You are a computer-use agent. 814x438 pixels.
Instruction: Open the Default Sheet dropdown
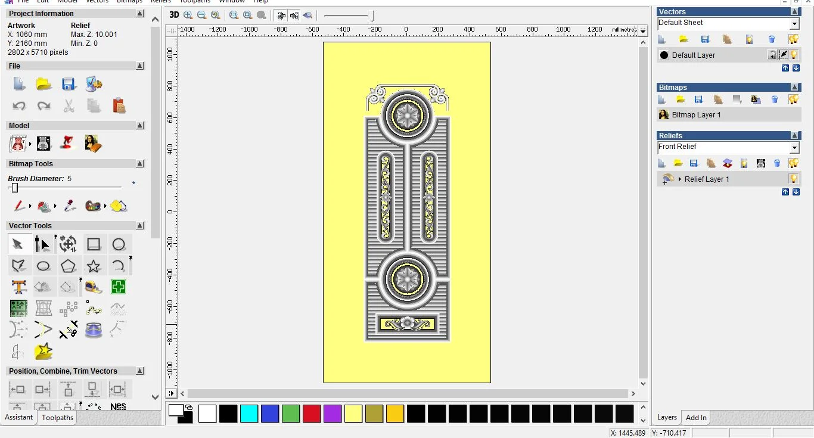point(794,23)
